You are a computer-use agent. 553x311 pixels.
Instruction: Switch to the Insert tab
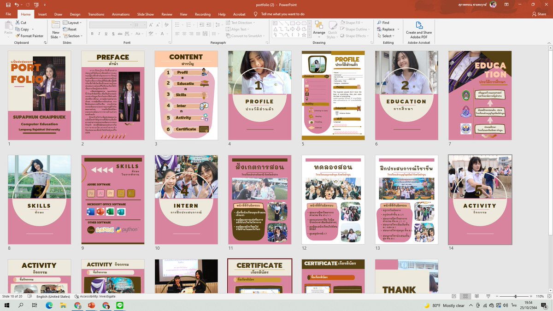42,14
